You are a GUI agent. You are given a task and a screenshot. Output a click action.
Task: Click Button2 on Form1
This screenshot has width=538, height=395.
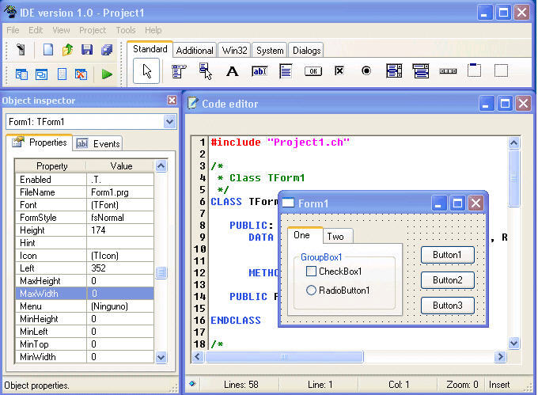tap(448, 280)
